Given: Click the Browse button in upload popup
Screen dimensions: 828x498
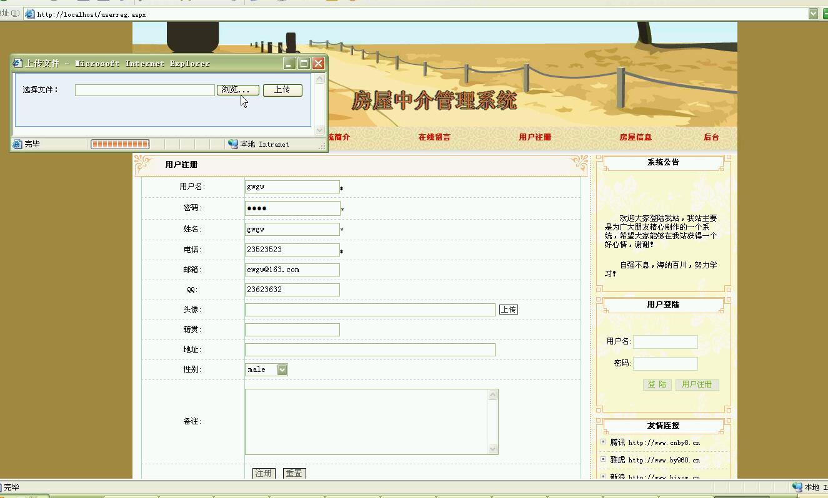Looking at the screenshot, I should tap(238, 90).
